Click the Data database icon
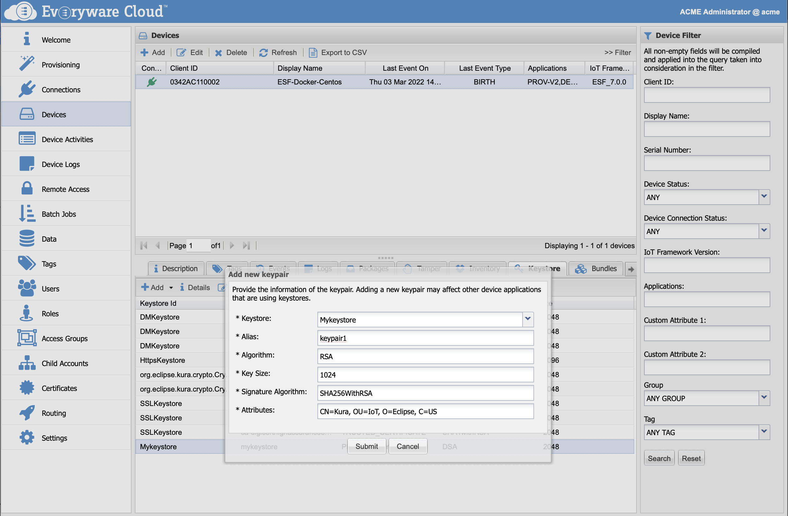The width and height of the screenshot is (788, 516). pyautogui.click(x=27, y=238)
